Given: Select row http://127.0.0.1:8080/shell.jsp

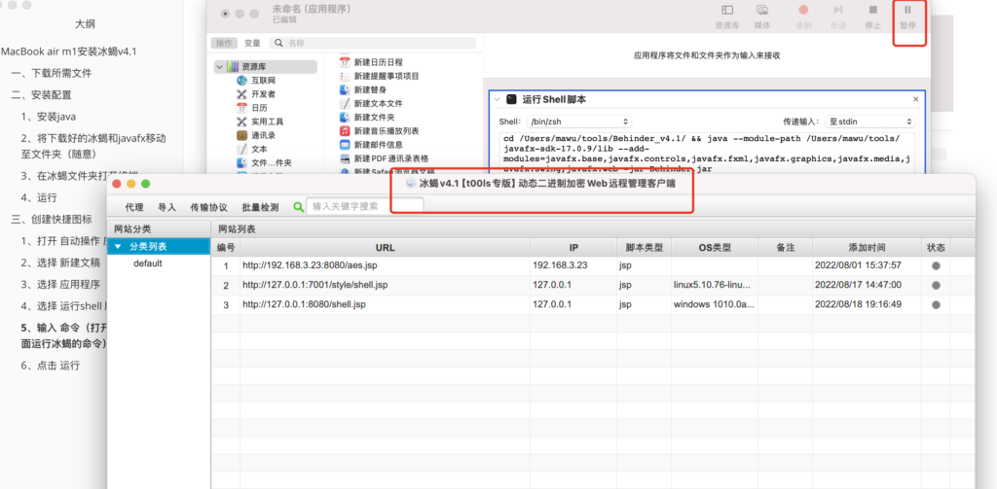Looking at the screenshot, I should tap(593, 305).
